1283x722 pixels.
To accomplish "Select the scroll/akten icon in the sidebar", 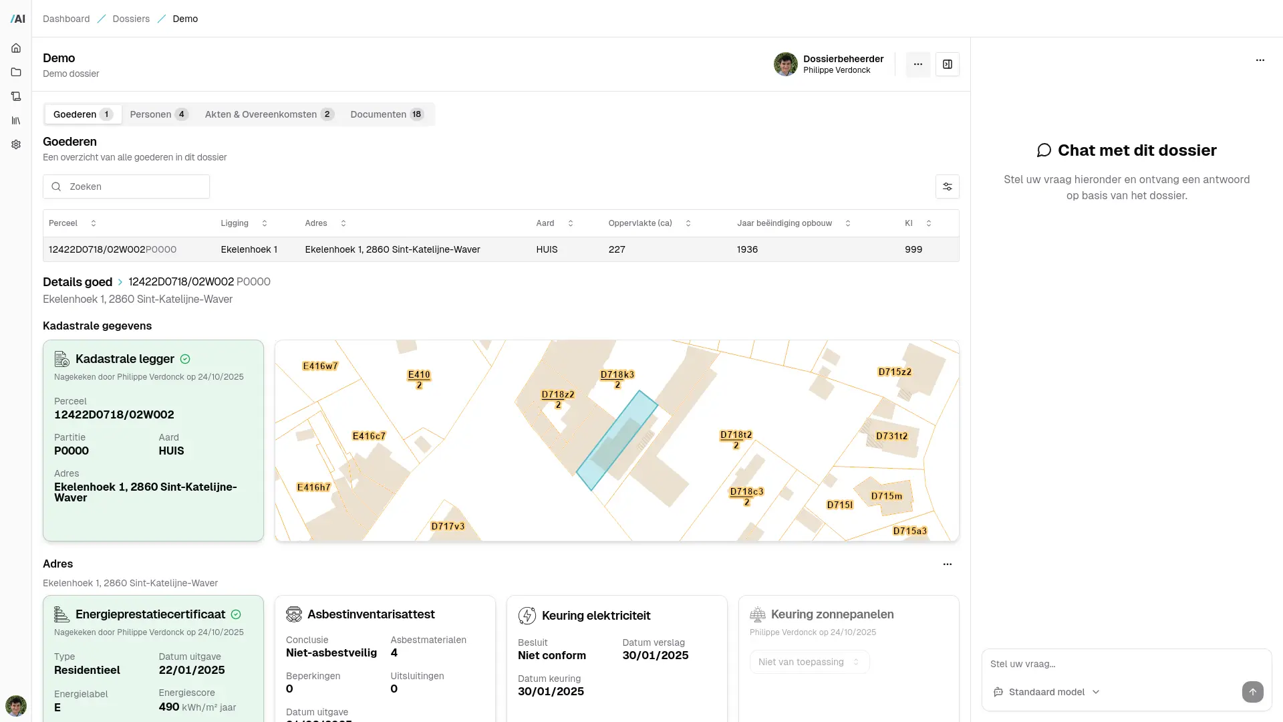I will point(16,96).
